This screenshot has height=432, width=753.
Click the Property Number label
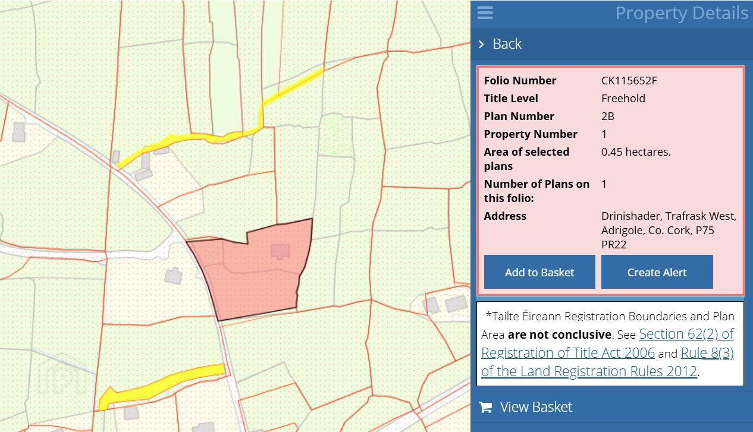[x=531, y=134]
